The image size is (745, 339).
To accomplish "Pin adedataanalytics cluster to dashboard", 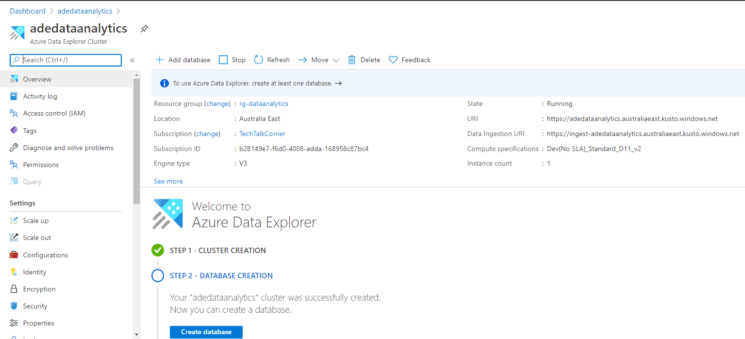I will pyautogui.click(x=144, y=29).
